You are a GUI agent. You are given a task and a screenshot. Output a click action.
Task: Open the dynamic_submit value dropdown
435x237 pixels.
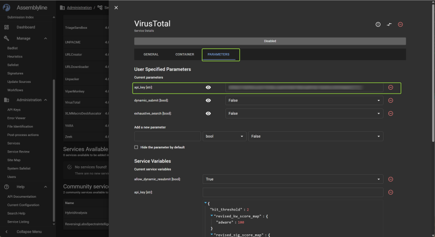tap(304, 100)
